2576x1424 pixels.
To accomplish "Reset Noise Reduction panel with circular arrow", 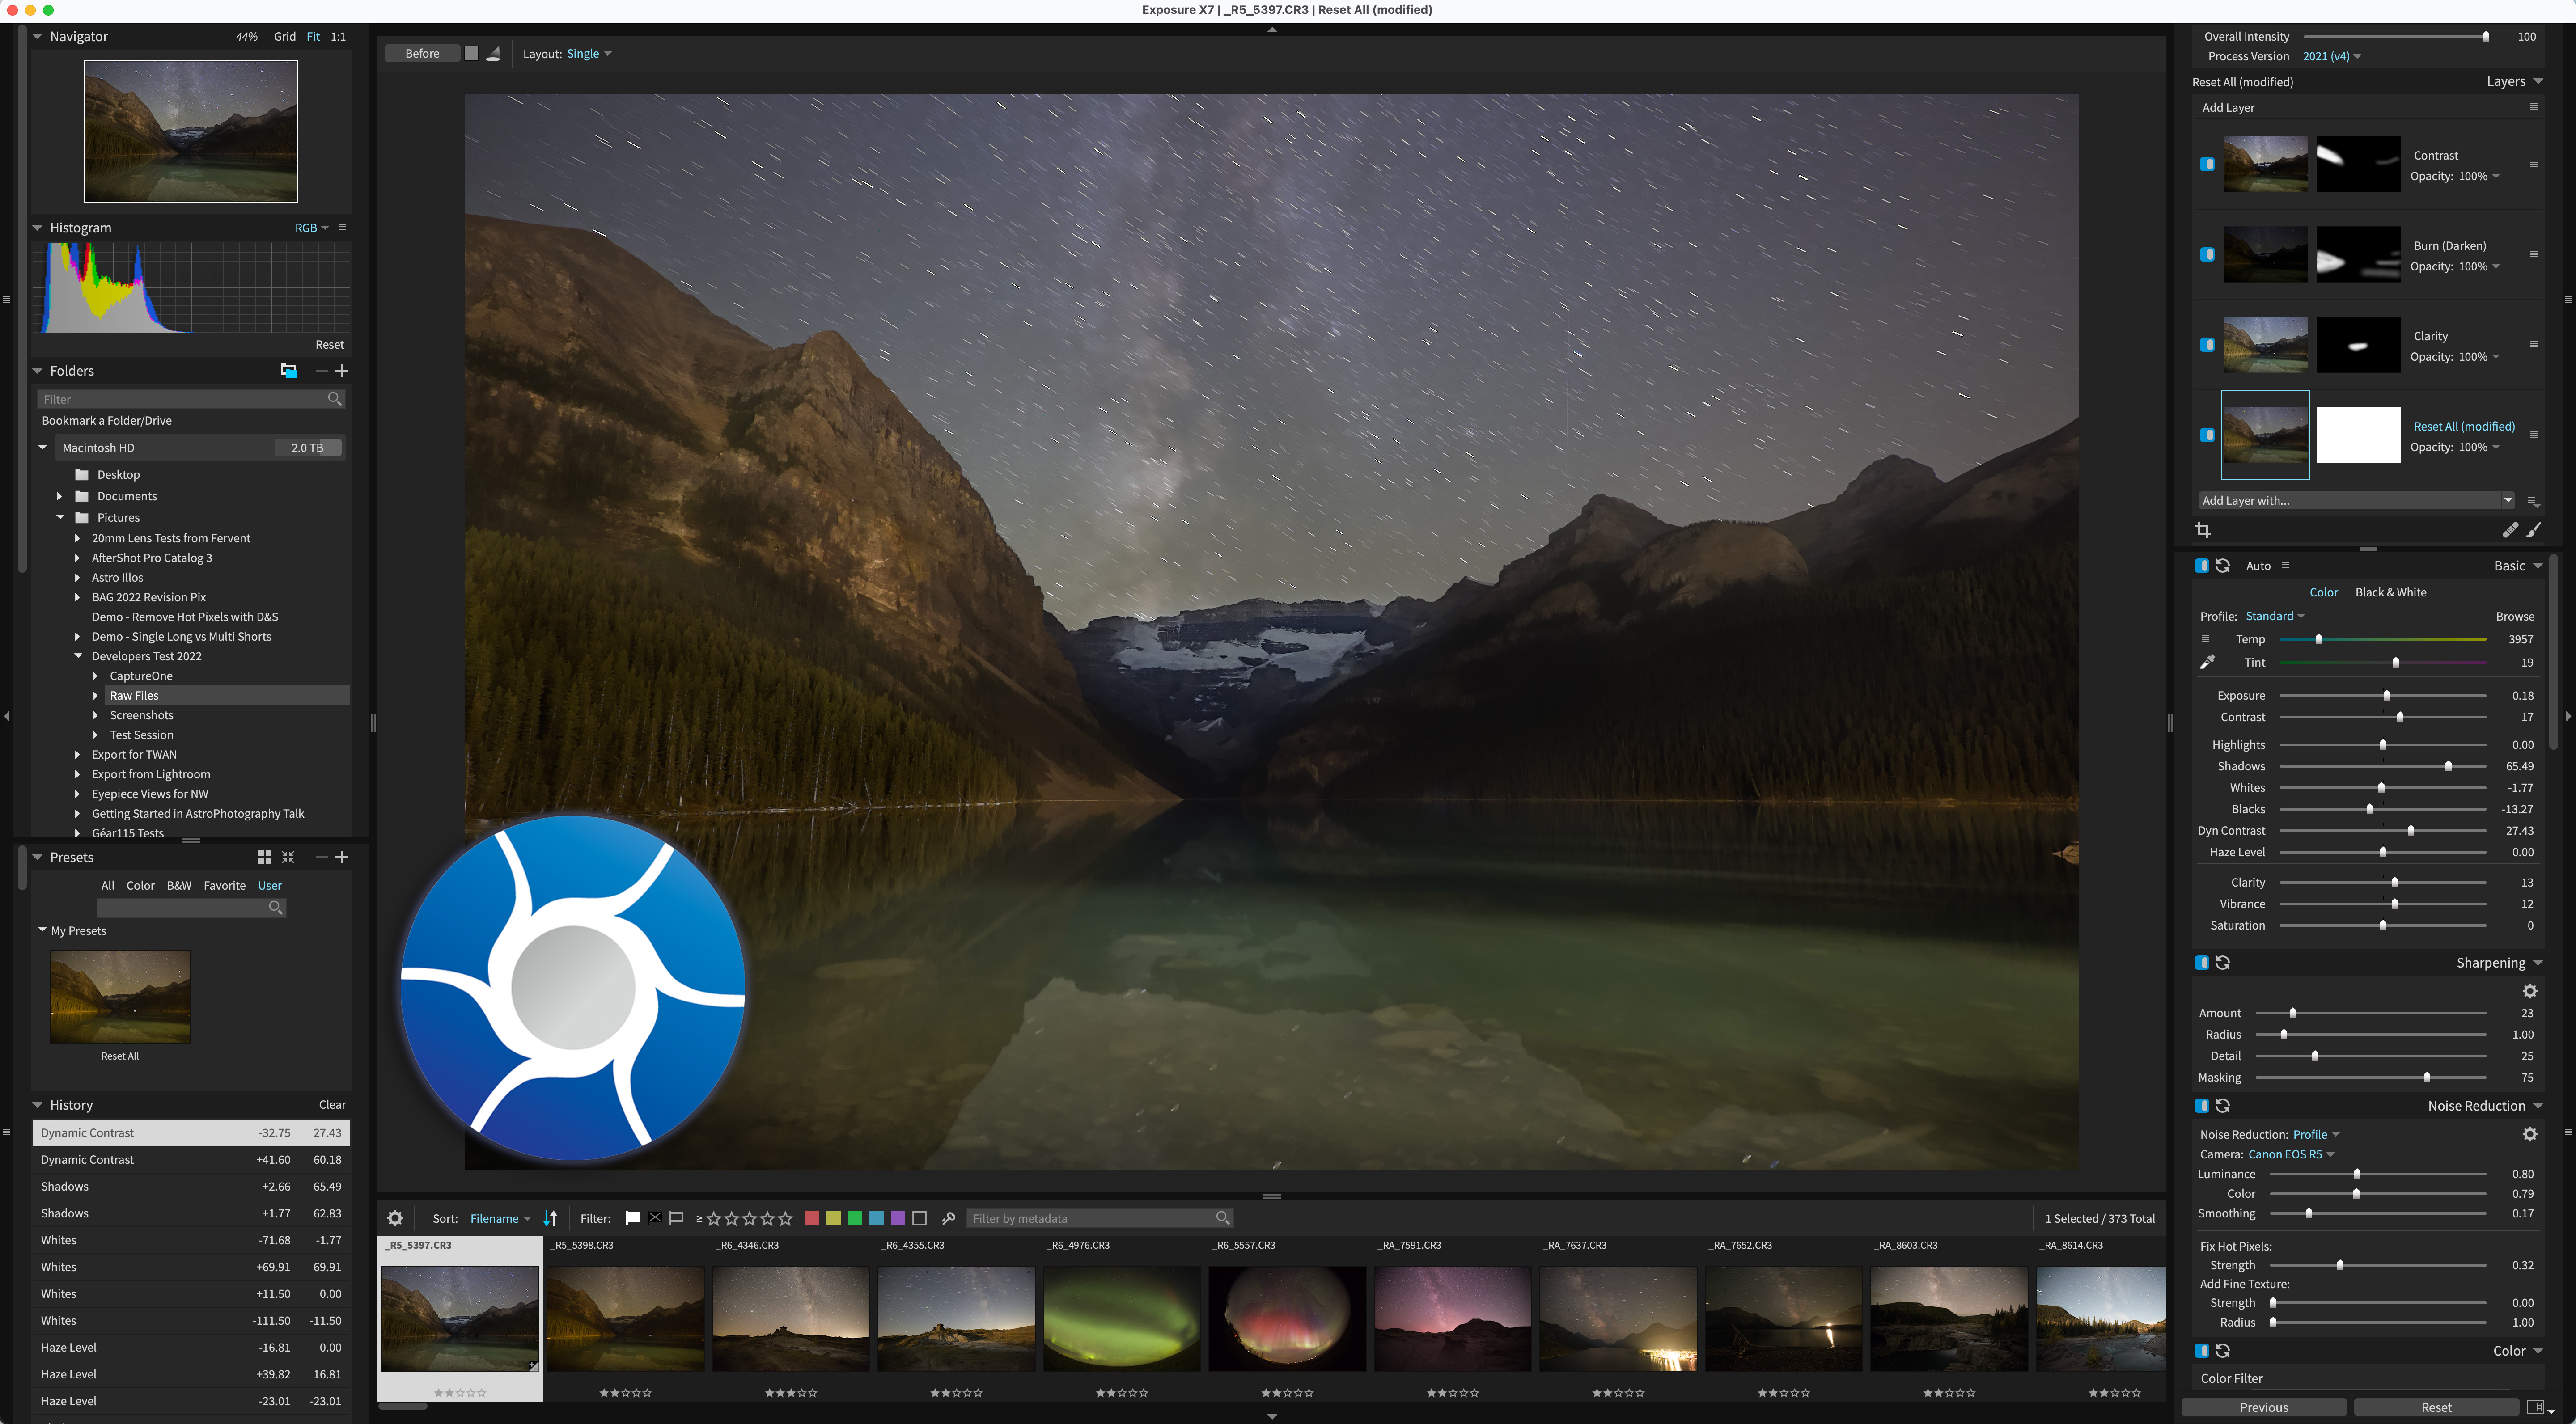I will pos(2223,1105).
